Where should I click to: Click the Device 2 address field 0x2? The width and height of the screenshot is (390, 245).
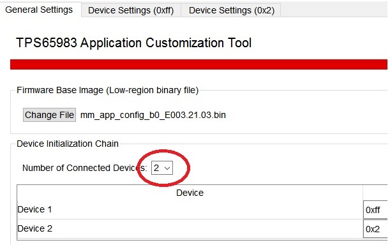pyautogui.click(x=375, y=229)
